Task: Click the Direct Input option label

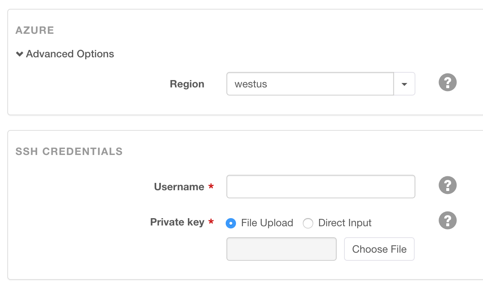Action: point(345,223)
